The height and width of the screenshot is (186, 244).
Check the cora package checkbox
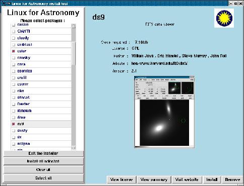(x=14, y=64)
